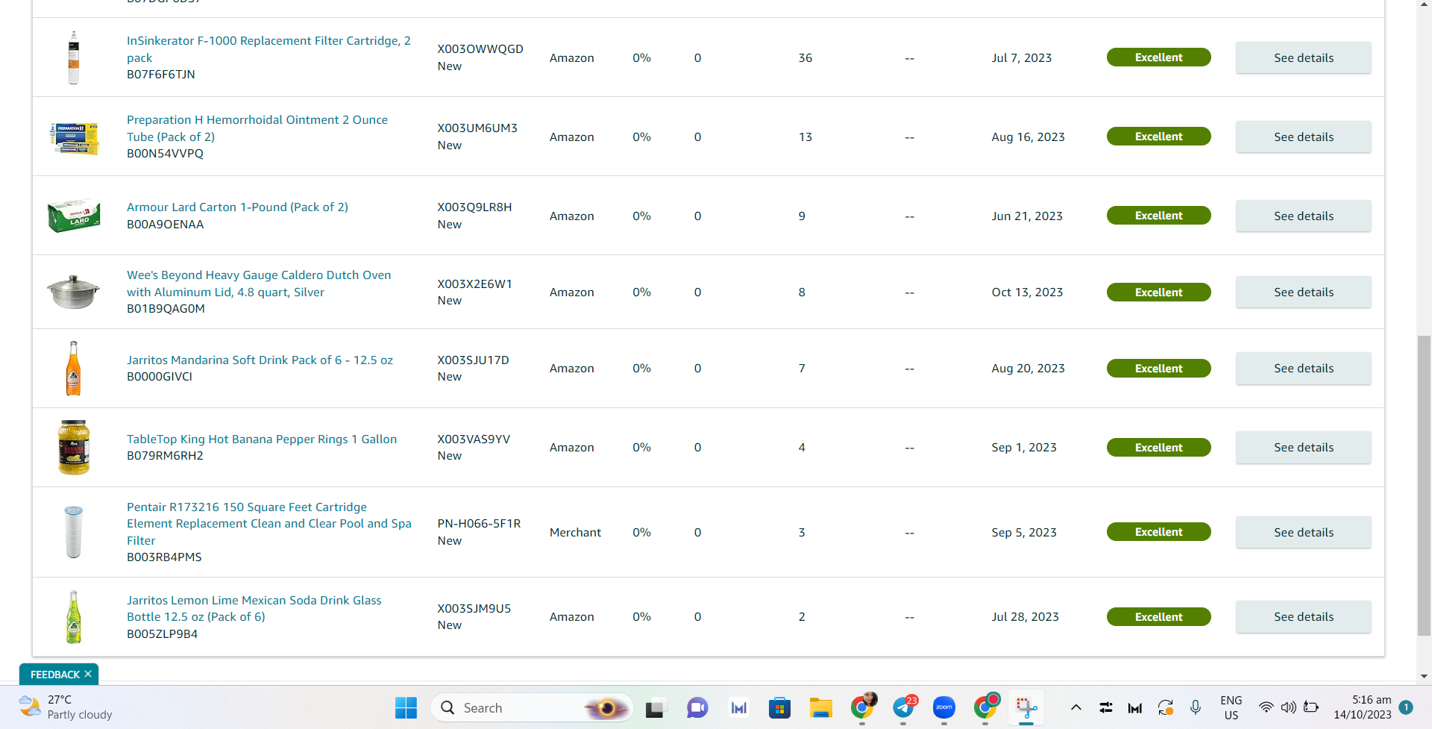Open InSinkerator F-1000 Replacement Filter link
The image size is (1432, 729).
268,49
